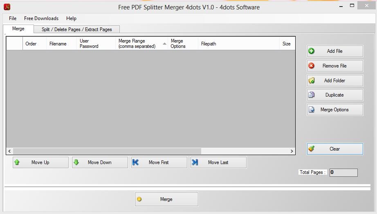The width and height of the screenshot is (377, 214).
Task: Click the horizontal scrollbar thumb
Action: pos(107,151)
